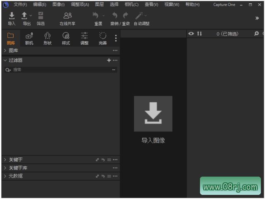Click the 元数据 panel reset icon

click(x=103, y=176)
